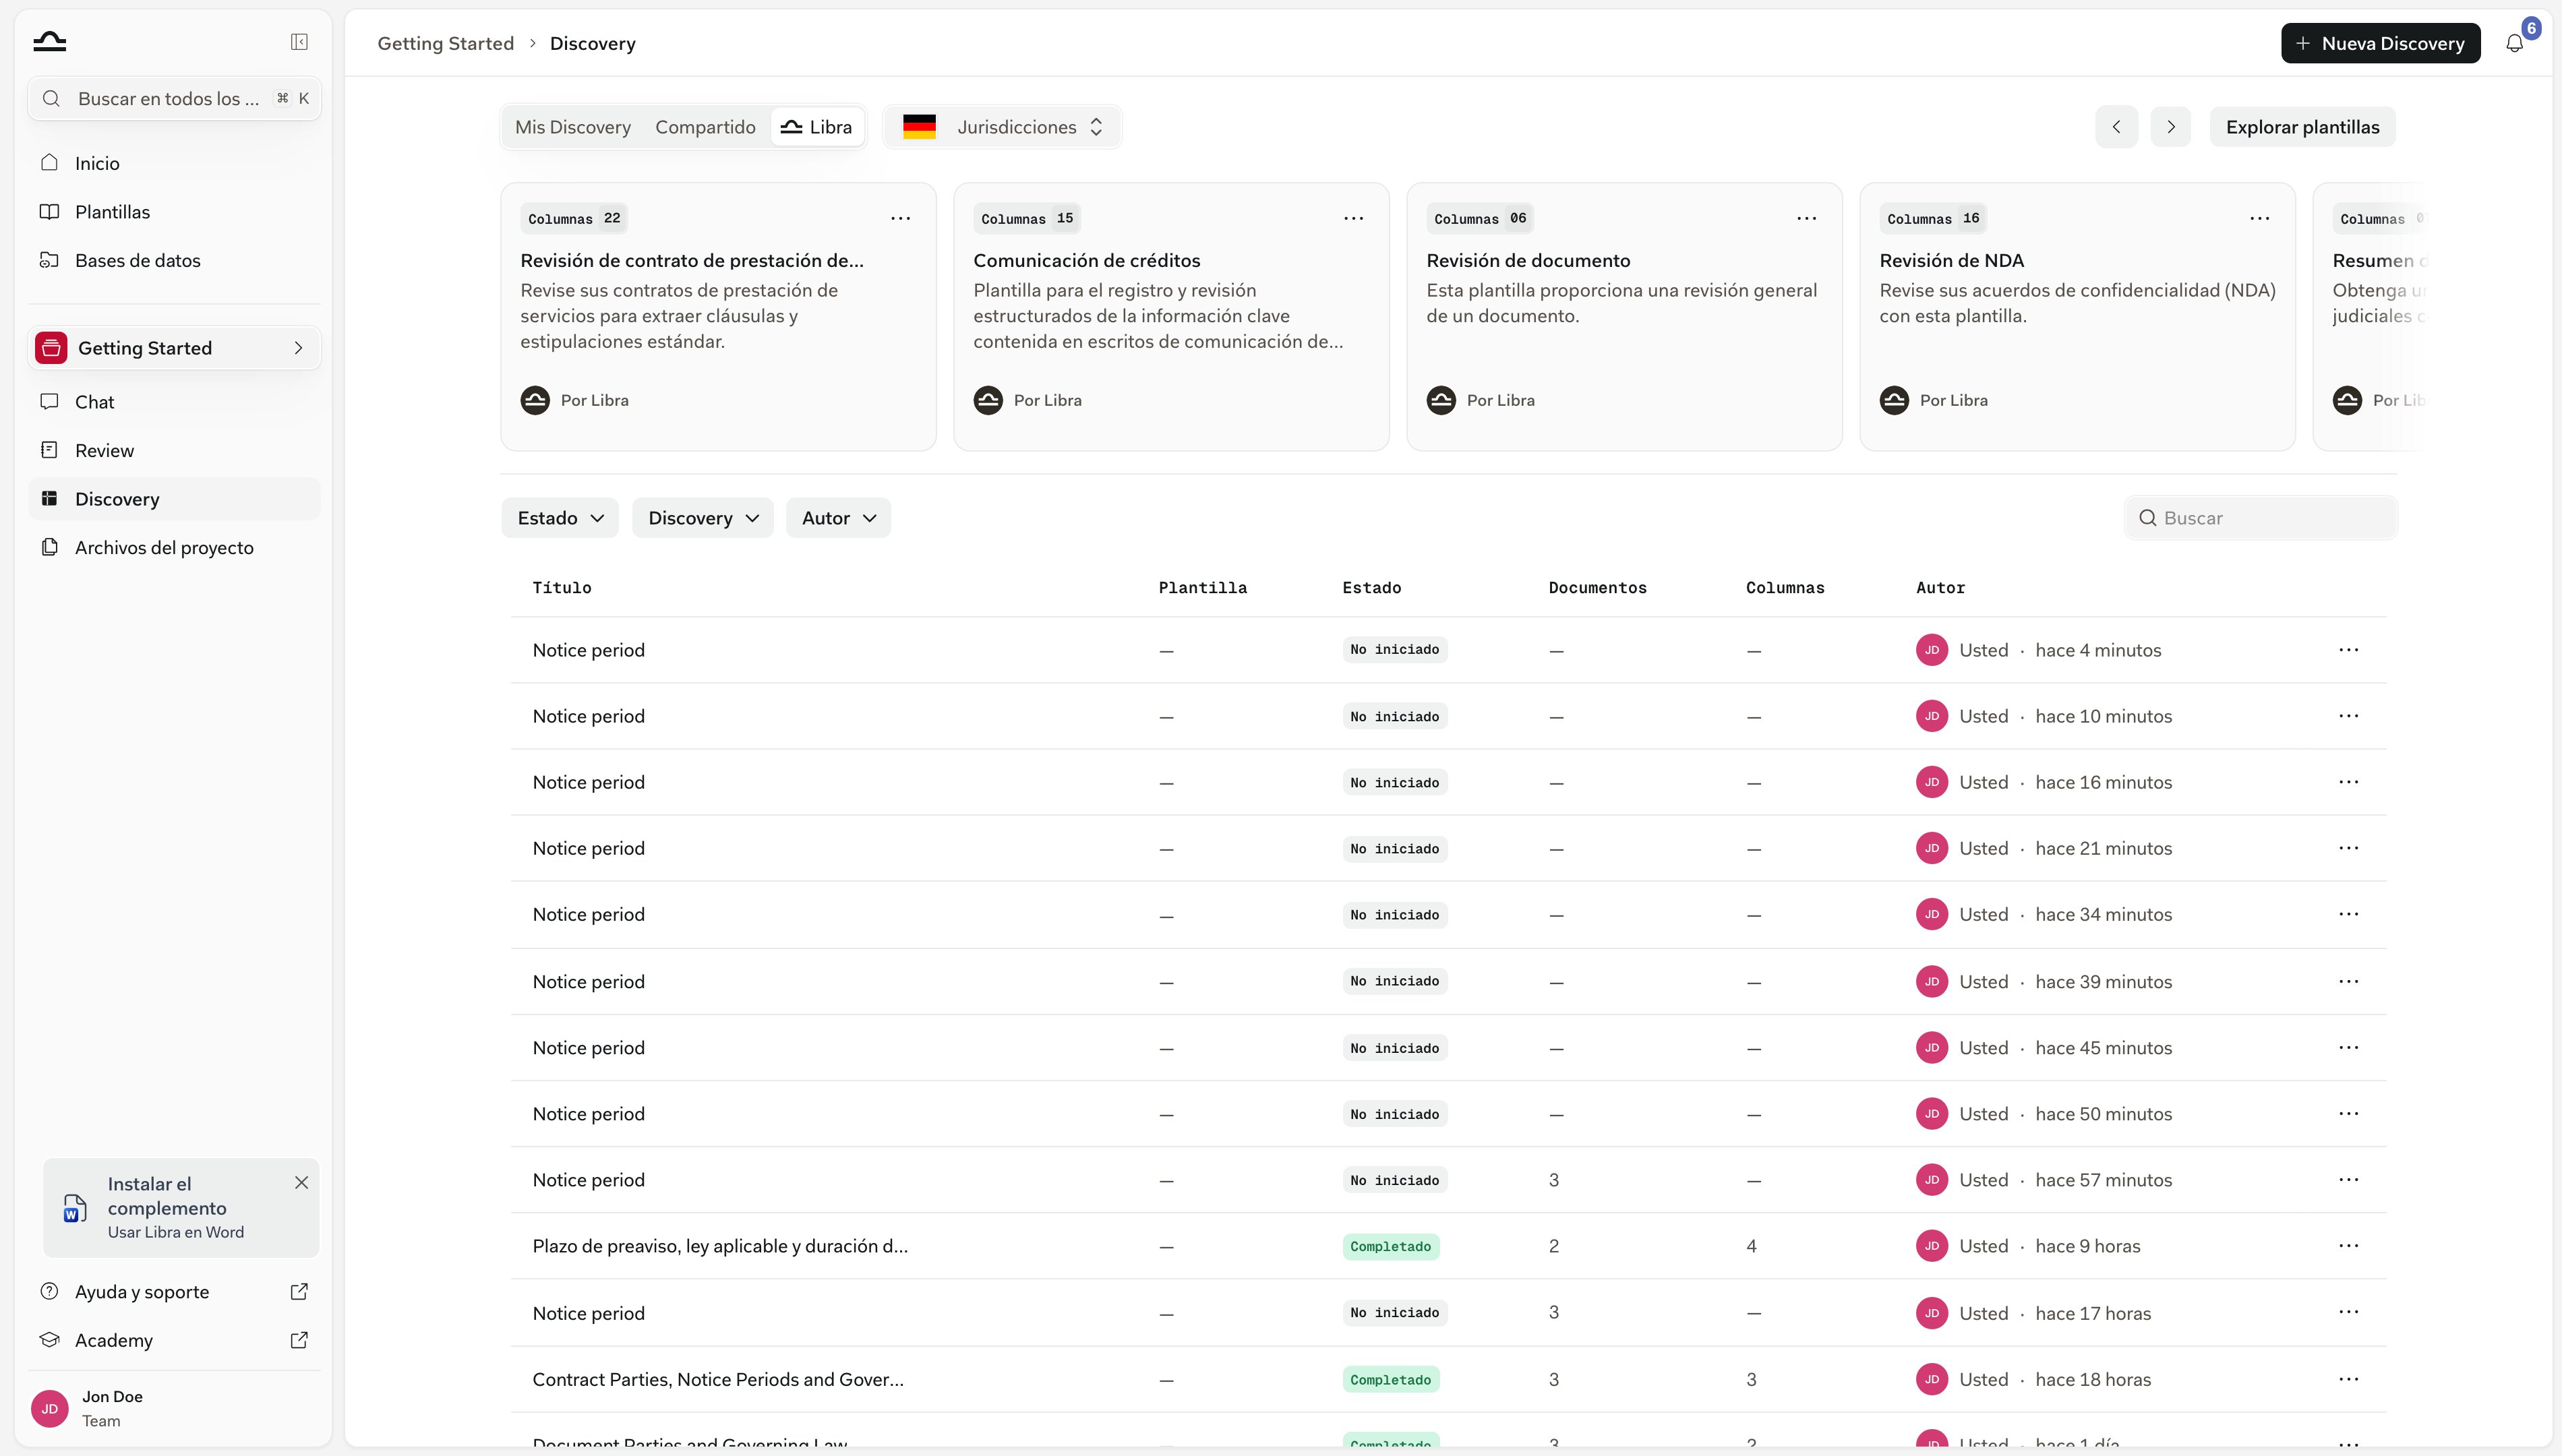Expand the Getting Started project switcher
Image resolution: width=2562 pixels, height=1456 pixels.
click(x=174, y=348)
